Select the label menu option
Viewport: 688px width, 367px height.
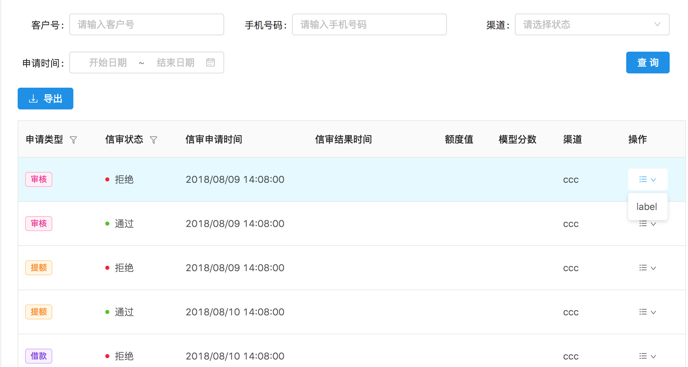[x=647, y=207]
